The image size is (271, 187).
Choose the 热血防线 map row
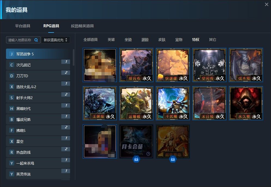click(38, 152)
